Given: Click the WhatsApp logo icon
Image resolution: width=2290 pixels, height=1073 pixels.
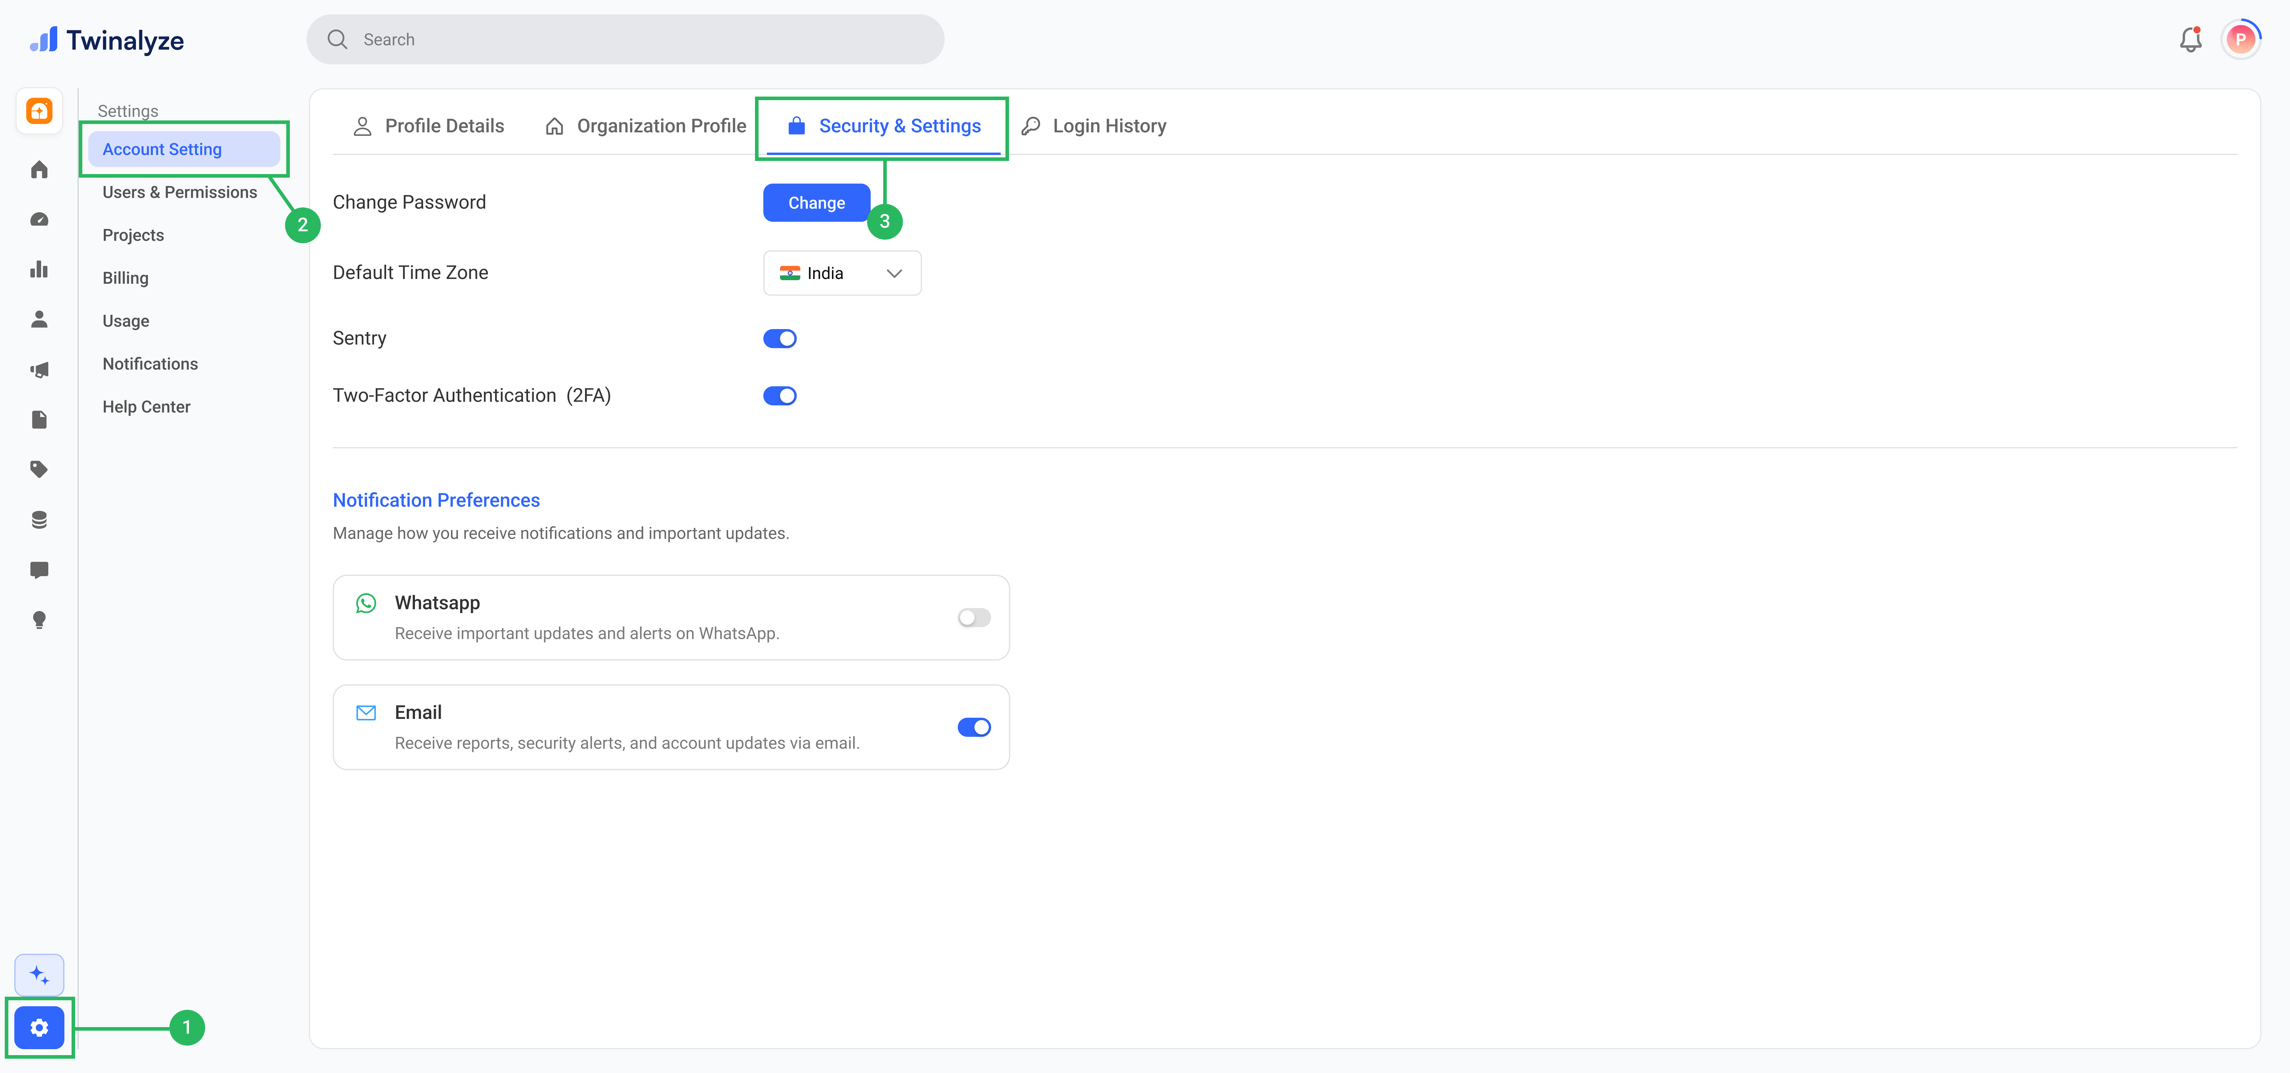Looking at the screenshot, I should pos(366,604).
